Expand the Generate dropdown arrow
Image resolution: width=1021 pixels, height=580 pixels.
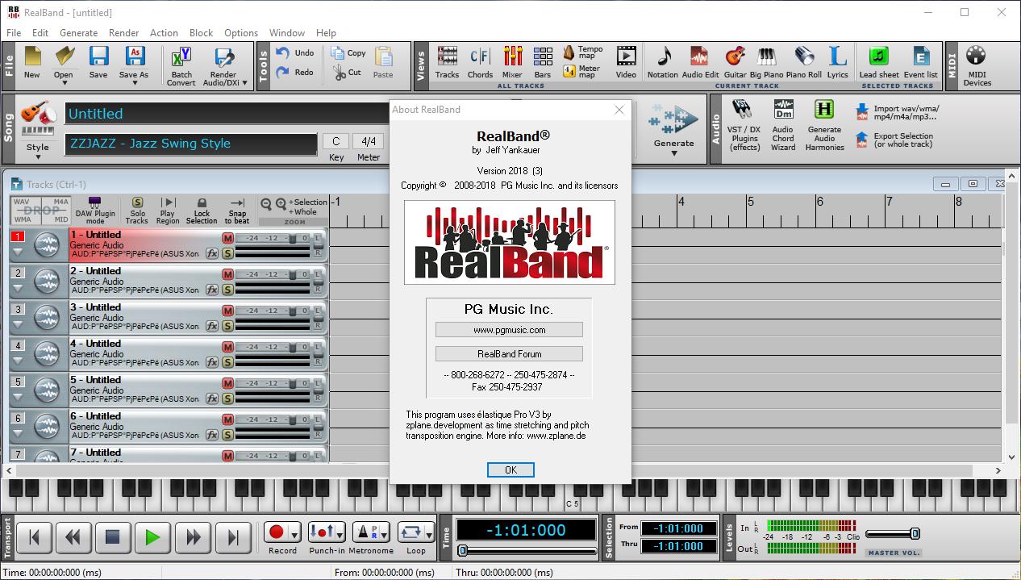click(x=674, y=153)
